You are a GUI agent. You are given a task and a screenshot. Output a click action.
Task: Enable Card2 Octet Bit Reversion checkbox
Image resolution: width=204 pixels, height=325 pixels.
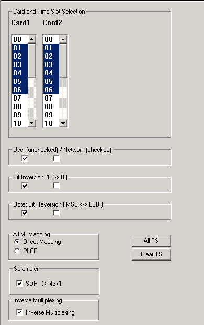[56, 213]
